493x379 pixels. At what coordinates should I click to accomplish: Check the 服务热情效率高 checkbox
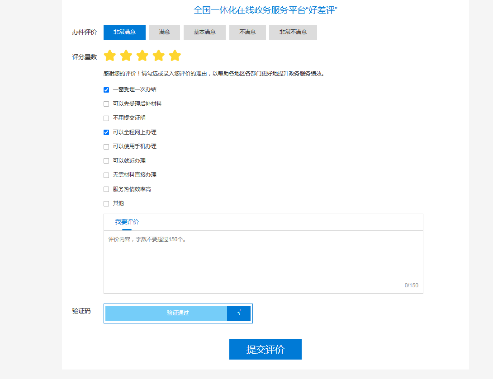tap(106, 189)
